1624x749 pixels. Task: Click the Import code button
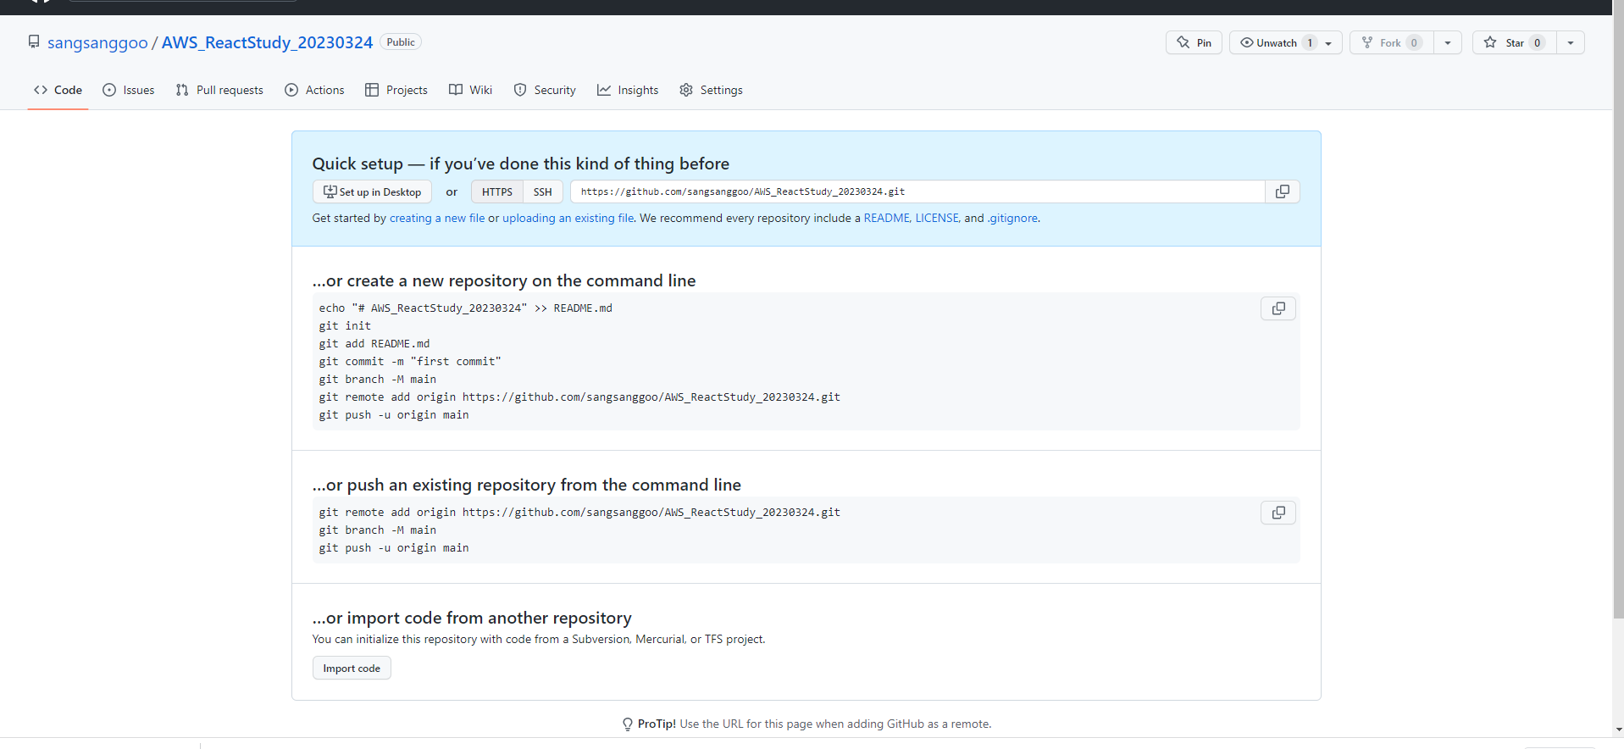[352, 668]
